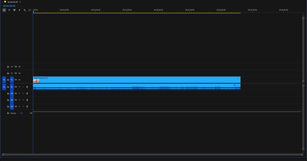Screen dimensions: 307x161
Task: Click the horizontal zoom scrollbar at the bottom
Action: tap(153, 154)
